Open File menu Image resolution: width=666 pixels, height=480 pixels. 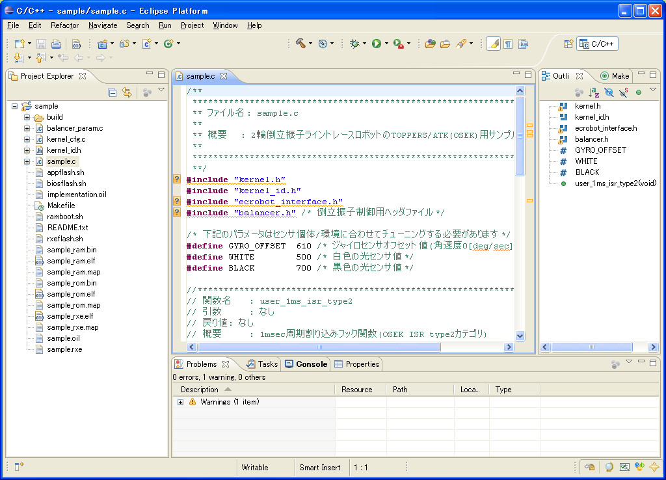13,25
